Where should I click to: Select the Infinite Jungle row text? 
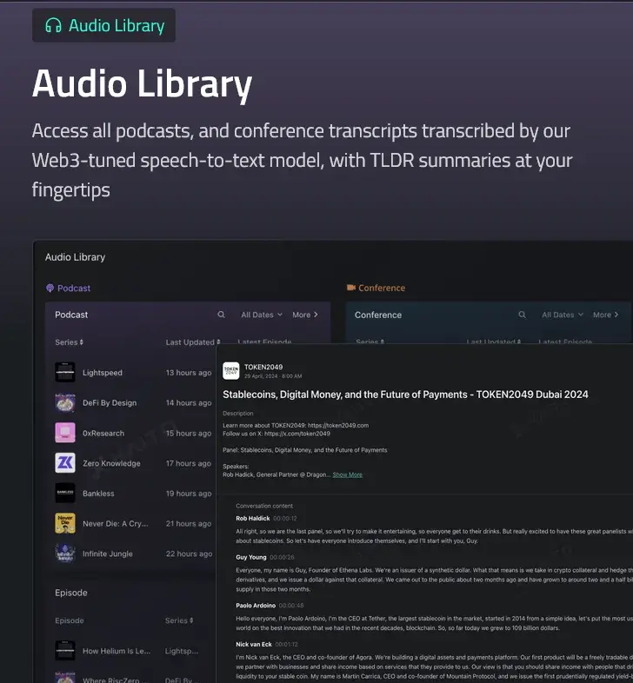(108, 554)
